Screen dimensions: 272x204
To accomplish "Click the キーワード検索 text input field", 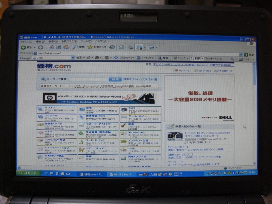I will pos(87,79).
